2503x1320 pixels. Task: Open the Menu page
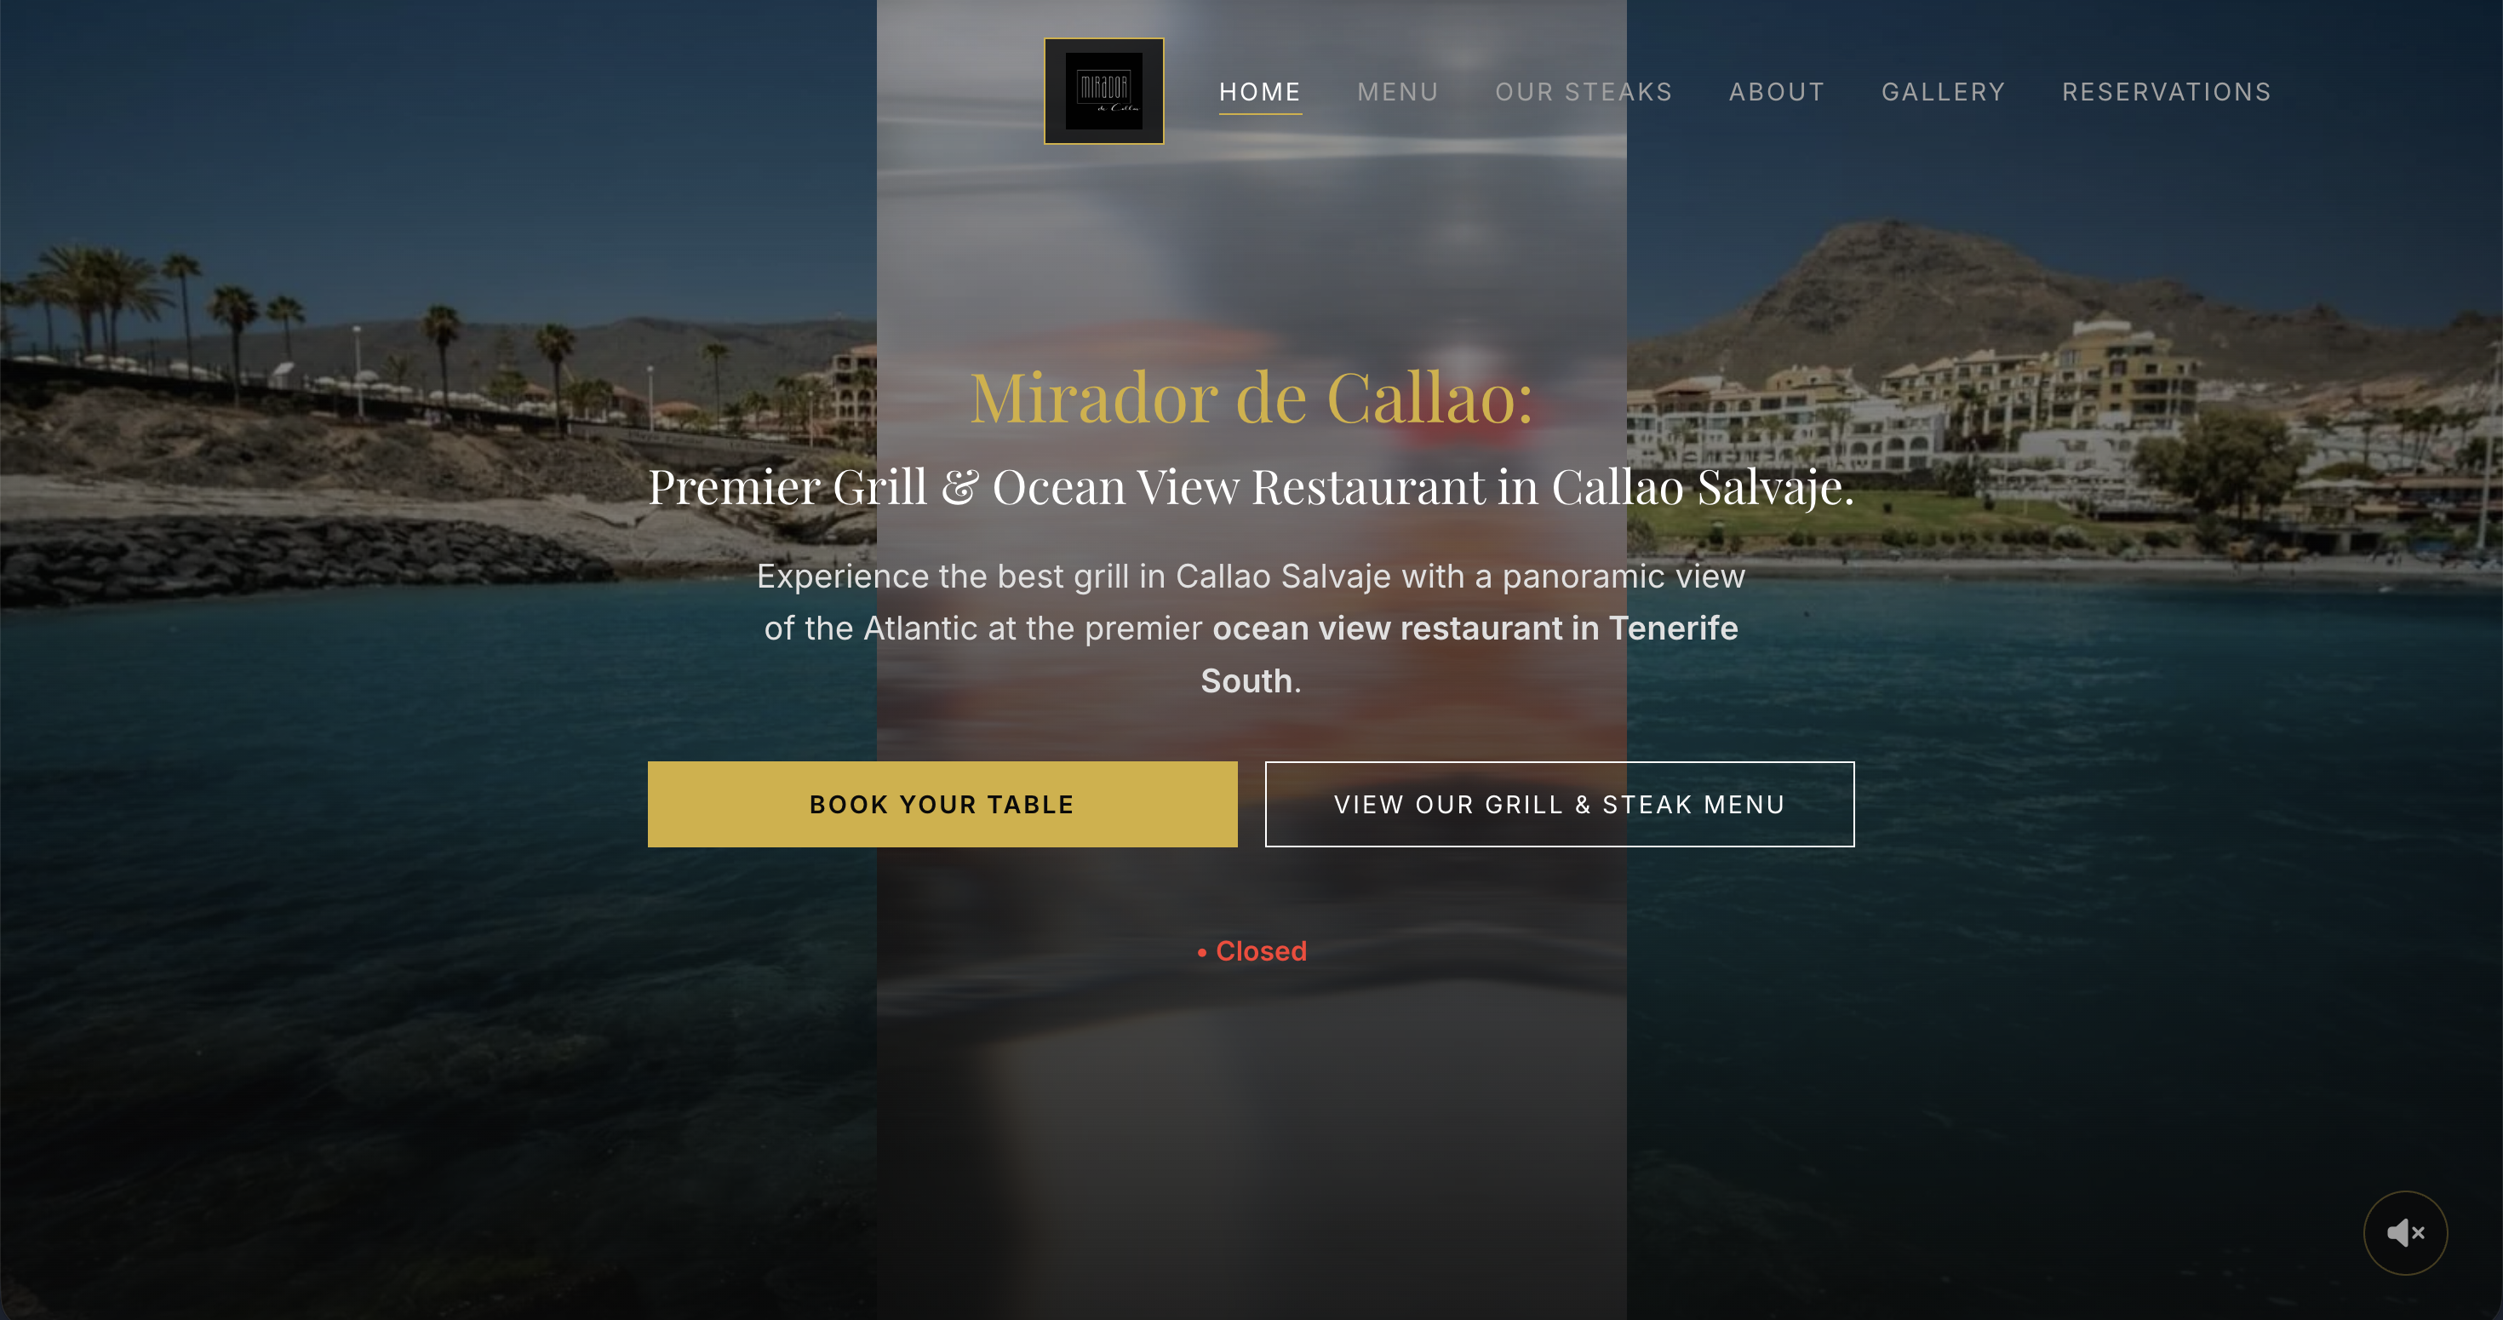click(1397, 92)
